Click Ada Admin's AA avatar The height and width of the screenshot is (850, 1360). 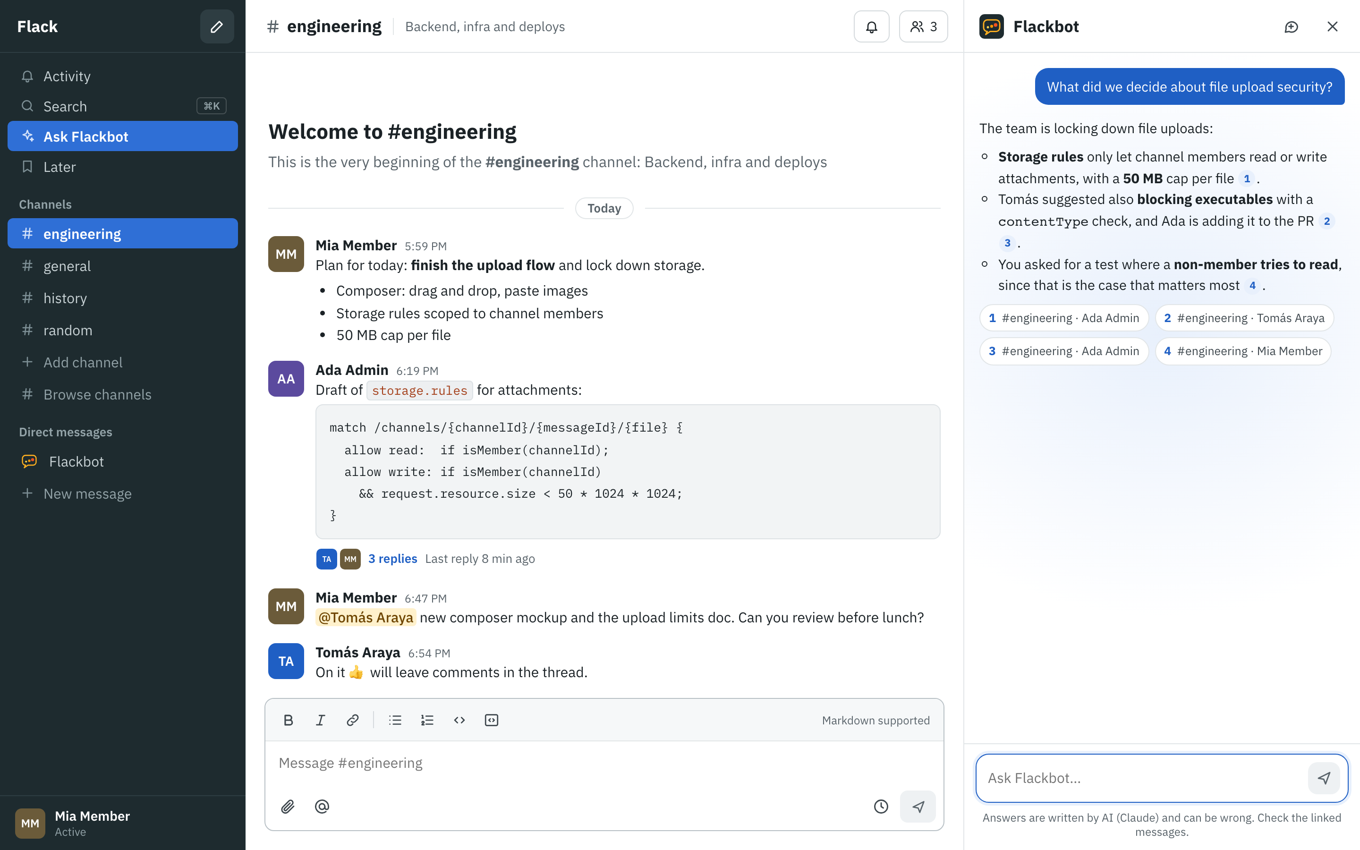point(286,379)
